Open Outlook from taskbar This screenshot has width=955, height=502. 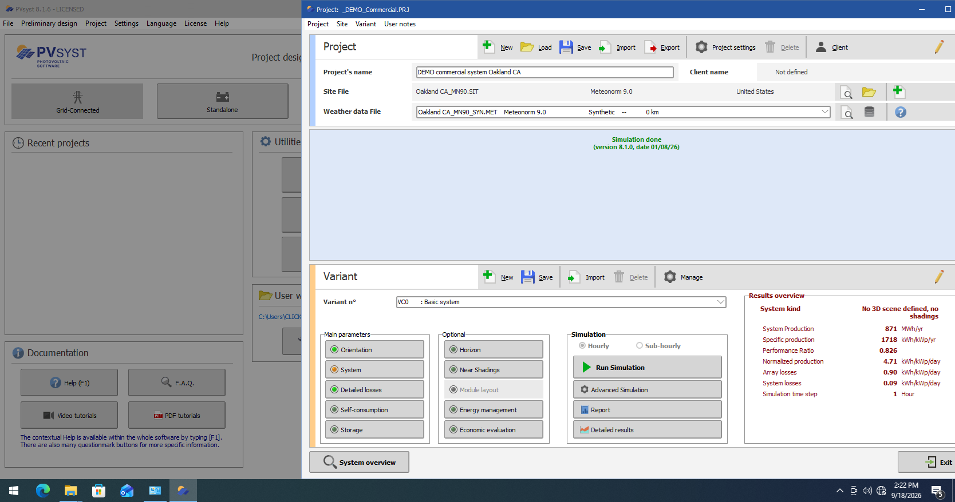click(x=127, y=491)
